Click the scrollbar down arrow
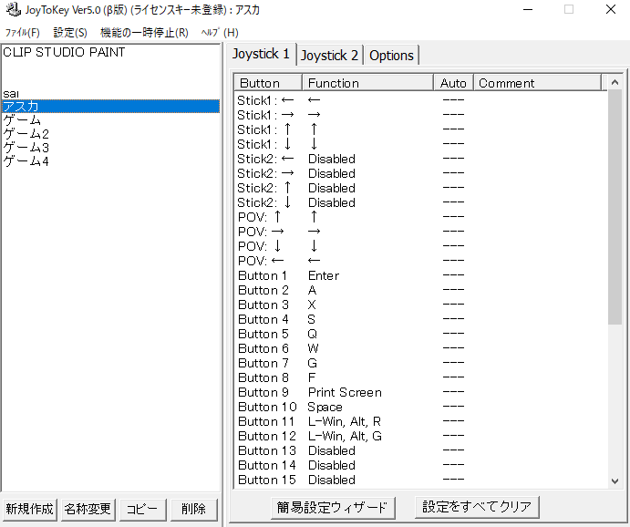This screenshot has height=527, width=630. [615, 480]
